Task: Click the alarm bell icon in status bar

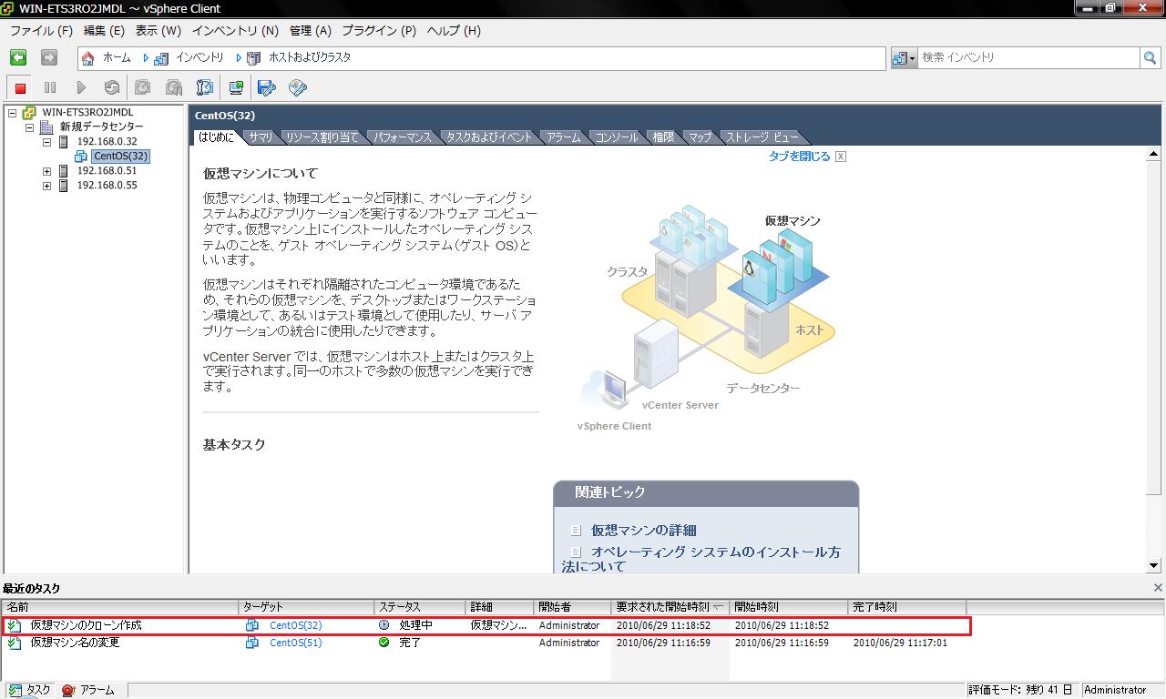Action: click(67, 691)
